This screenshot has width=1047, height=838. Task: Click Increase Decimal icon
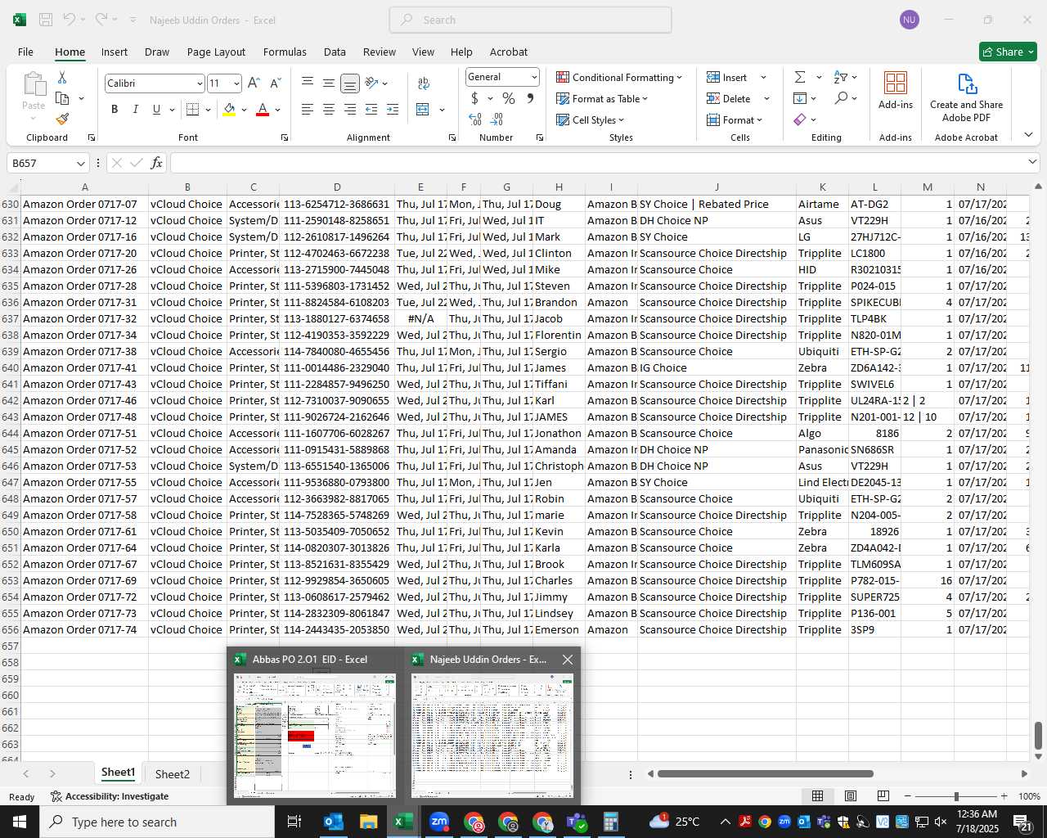pos(475,119)
